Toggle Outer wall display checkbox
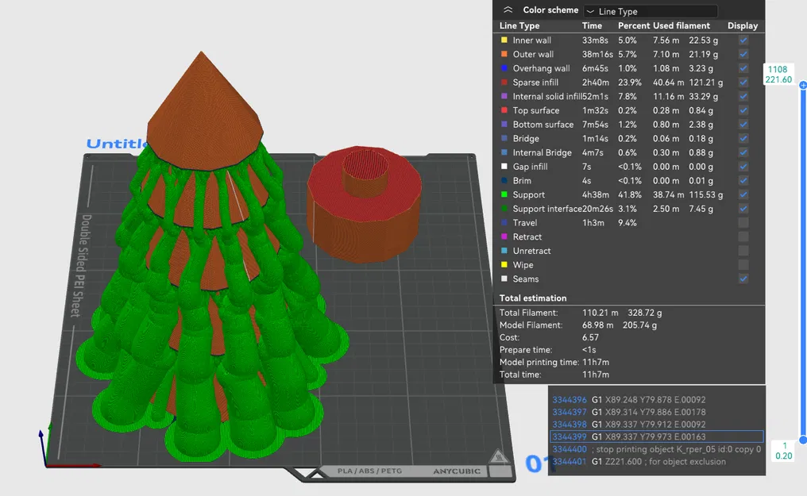The image size is (807, 496). click(x=743, y=54)
